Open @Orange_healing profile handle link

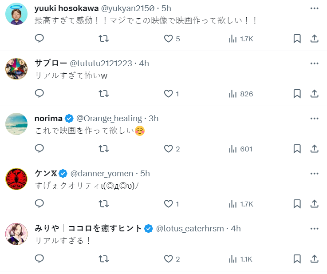109,119
